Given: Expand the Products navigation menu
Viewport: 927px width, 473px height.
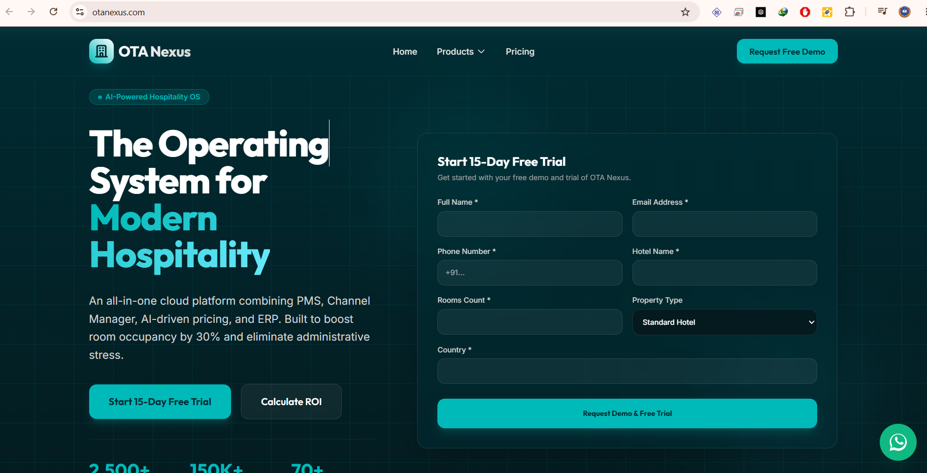Looking at the screenshot, I should pyautogui.click(x=461, y=52).
